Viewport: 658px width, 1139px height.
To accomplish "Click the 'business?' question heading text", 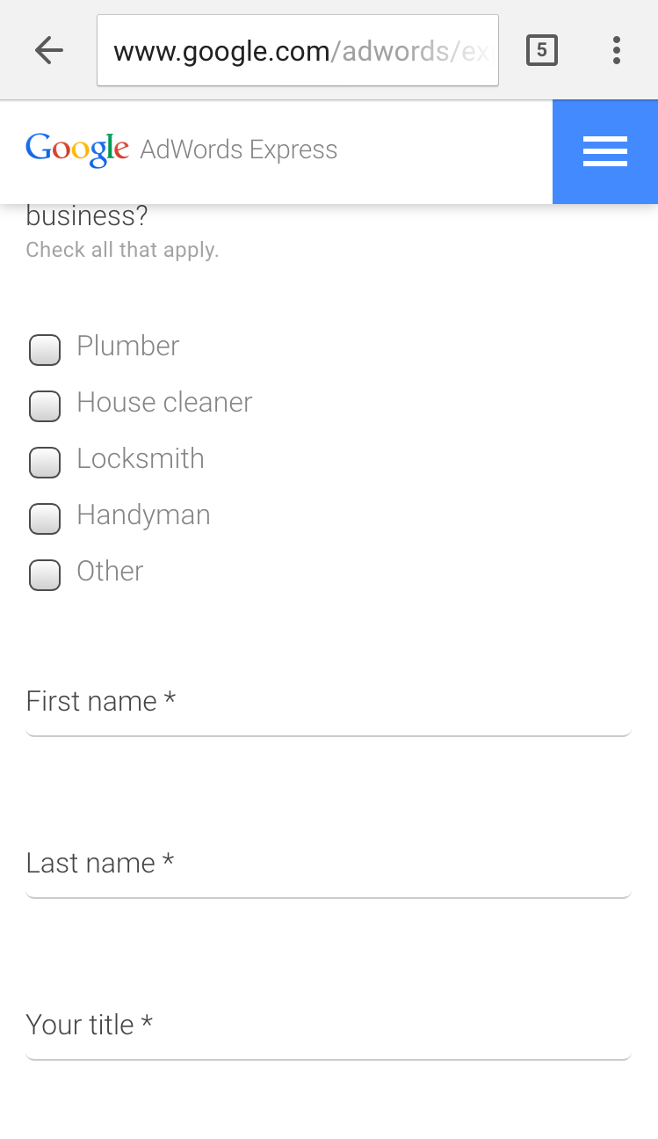I will point(87,216).
